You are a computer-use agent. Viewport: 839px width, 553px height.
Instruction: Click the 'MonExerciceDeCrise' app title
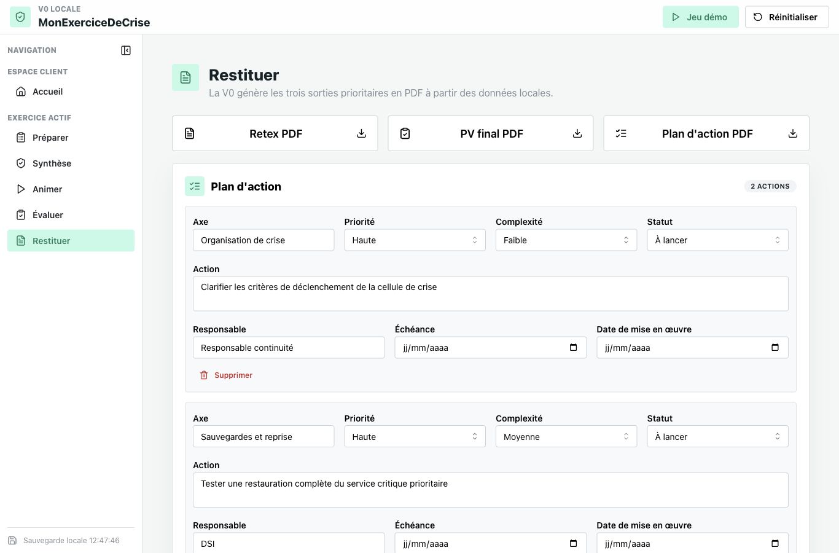pyautogui.click(x=94, y=23)
